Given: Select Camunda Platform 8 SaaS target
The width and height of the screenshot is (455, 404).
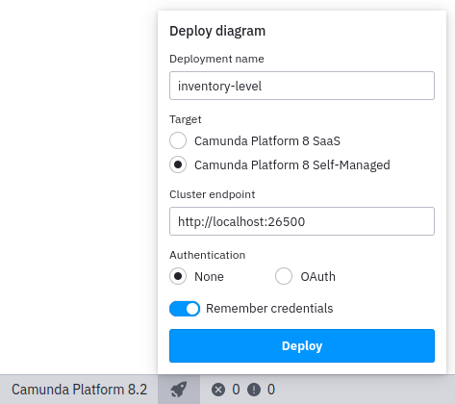Looking at the screenshot, I should coord(178,140).
